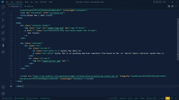Click Ln 37, Col 8 cursor position
Image resolution: width=179 pixels, height=100 pixels.
(113, 98)
